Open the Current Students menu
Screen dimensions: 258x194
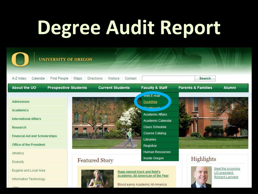tap(114, 88)
